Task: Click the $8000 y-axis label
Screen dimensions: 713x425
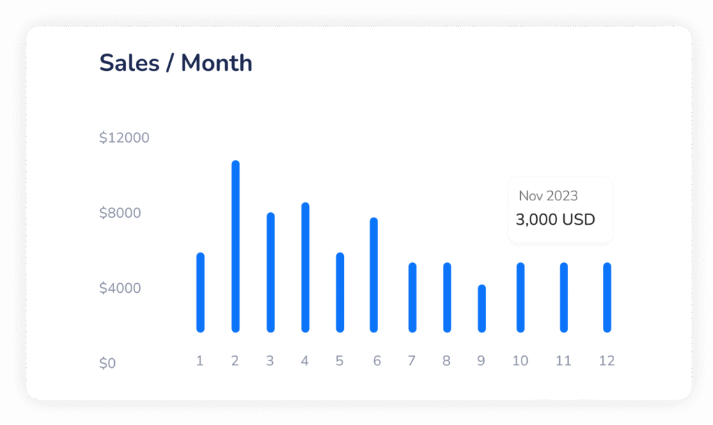Action: click(x=120, y=213)
